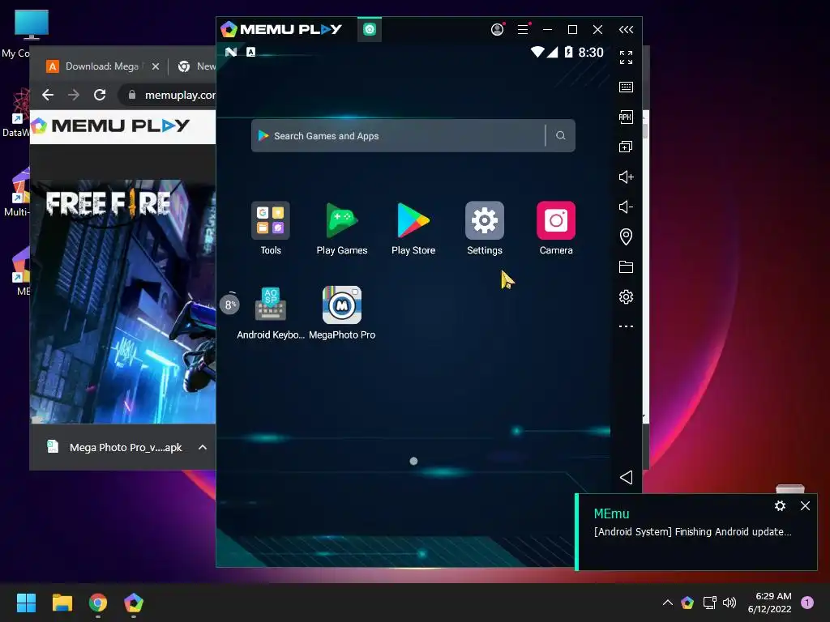Image resolution: width=830 pixels, height=622 pixels.
Task: Switch to the New tab in Chrome
Action: tap(197, 66)
